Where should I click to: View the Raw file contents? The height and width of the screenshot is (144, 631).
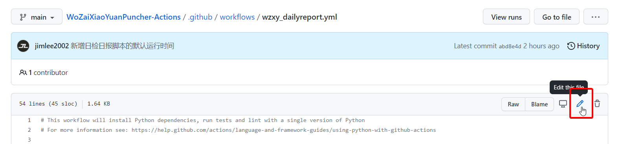pos(513,104)
